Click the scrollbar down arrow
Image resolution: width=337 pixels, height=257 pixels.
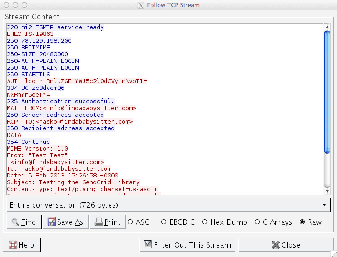327,191
